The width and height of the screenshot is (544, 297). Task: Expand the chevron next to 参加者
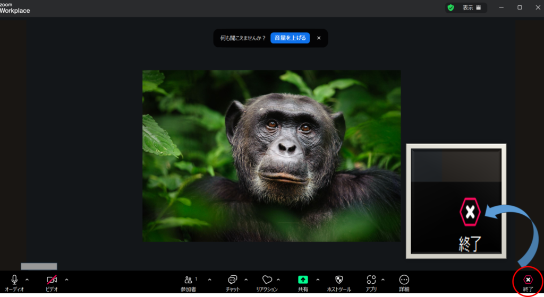pyautogui.click(x=209, y=279)
